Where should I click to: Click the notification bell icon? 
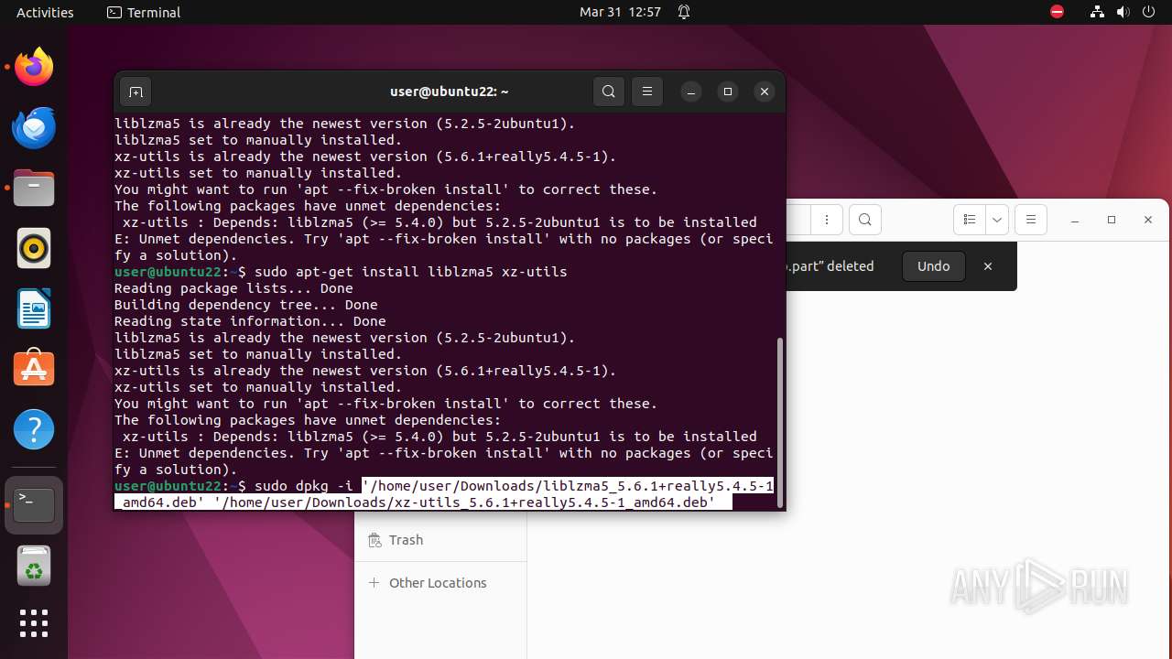(684, 12)
